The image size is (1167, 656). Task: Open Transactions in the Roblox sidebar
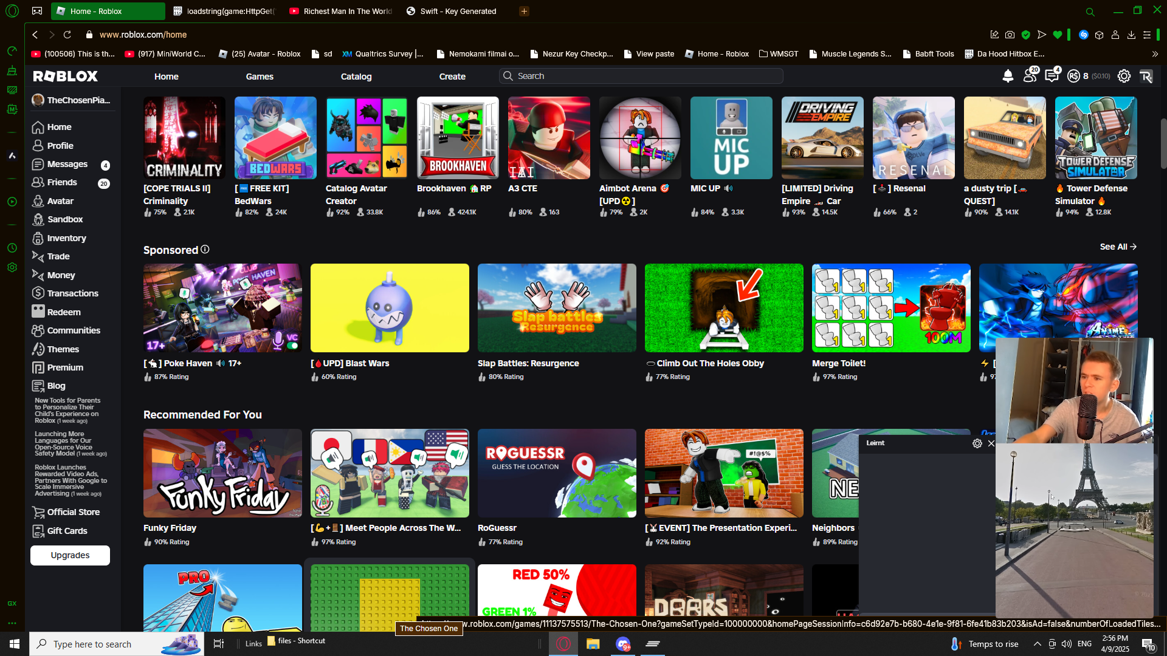[x=72, y=293]
